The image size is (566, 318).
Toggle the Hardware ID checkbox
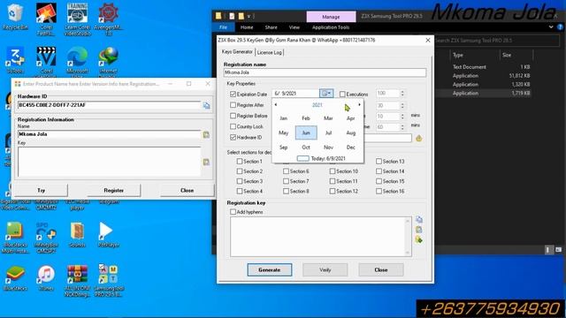(233, 138)
